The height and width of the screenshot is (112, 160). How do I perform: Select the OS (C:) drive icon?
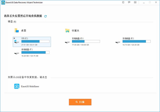click(17, 42)
